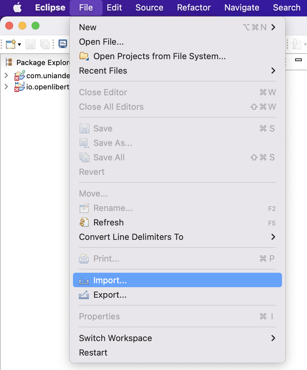Click the Import menu item icon
The image size is (307, 370).
pos(84,281)
